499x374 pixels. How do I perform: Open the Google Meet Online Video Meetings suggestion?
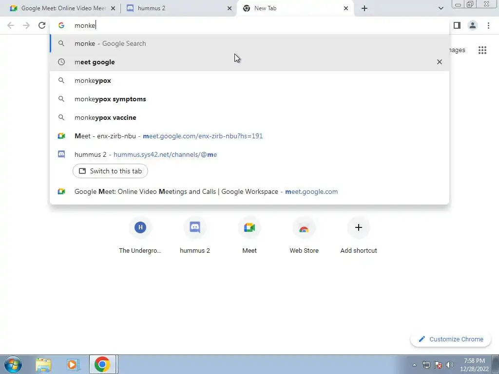pyautogui.click(x=249, y=191)
